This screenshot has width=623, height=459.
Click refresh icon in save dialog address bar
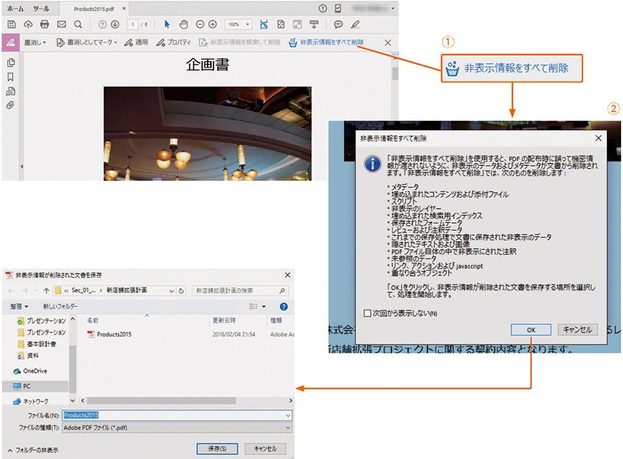coord(181,291)
